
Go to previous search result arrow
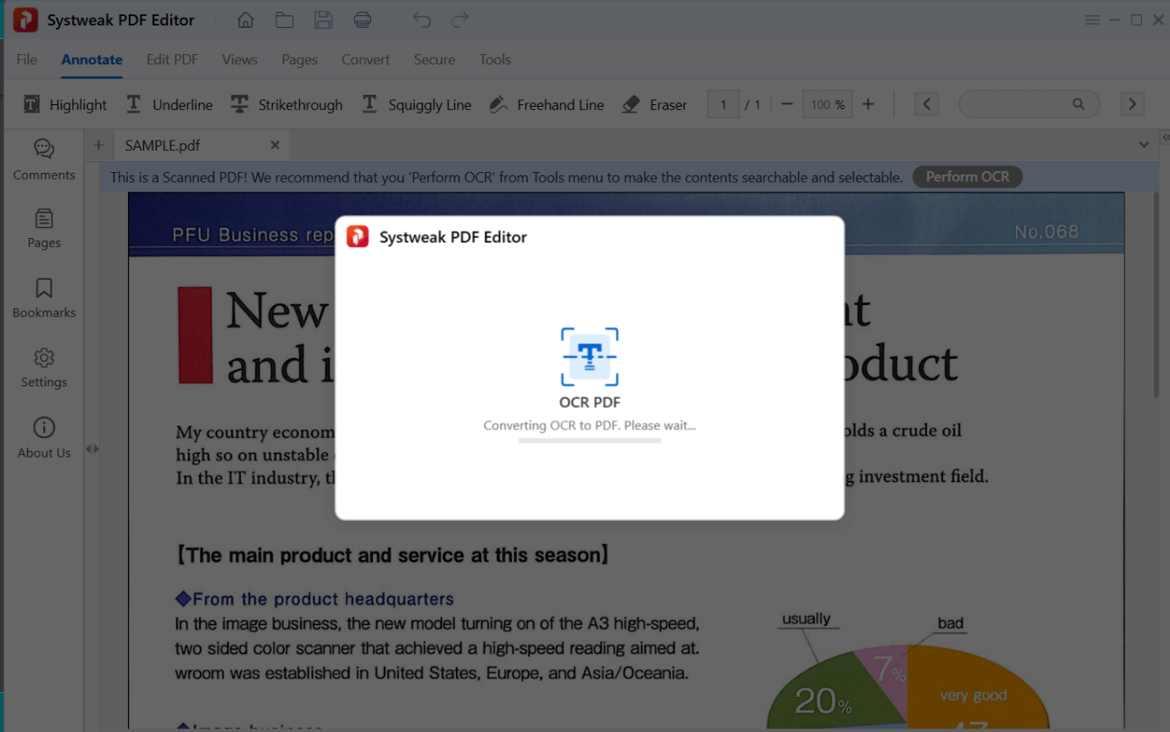point(927,104)
